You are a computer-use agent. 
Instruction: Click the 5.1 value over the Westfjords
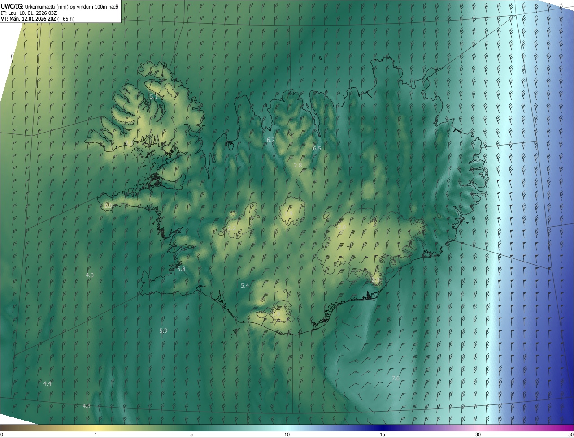tap(154, 96)
